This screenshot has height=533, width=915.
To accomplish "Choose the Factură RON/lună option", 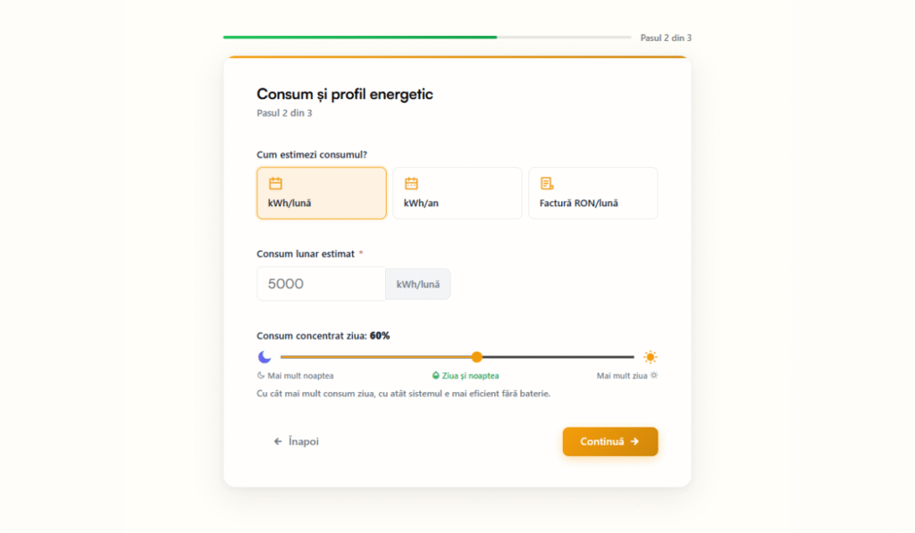I will (x=593, y=193).
